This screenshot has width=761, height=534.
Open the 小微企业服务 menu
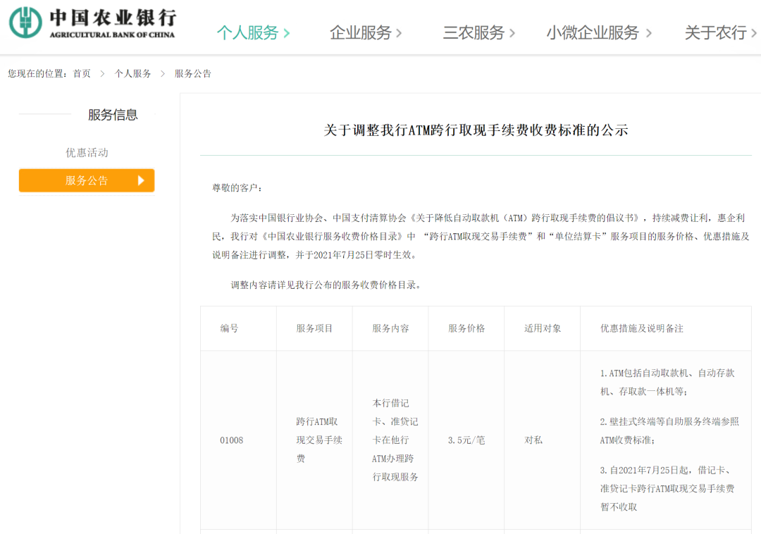coord(593,32)
